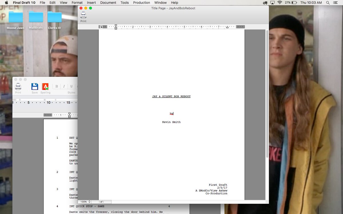343x214 pixels.
Task: Open the View menu
Action: pos(63,3)
